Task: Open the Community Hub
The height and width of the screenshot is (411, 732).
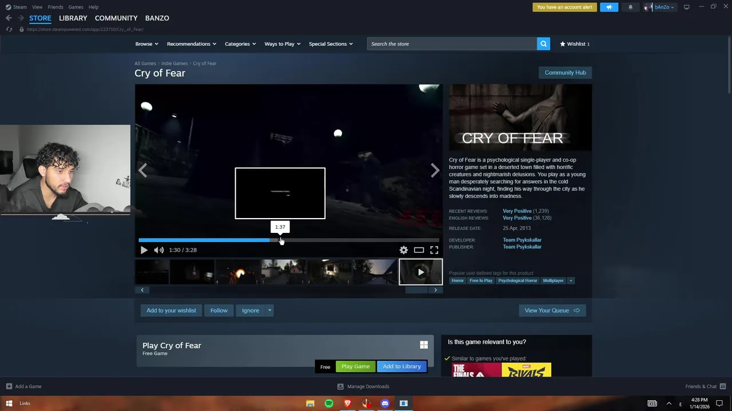Action: (x=565, y=72)
